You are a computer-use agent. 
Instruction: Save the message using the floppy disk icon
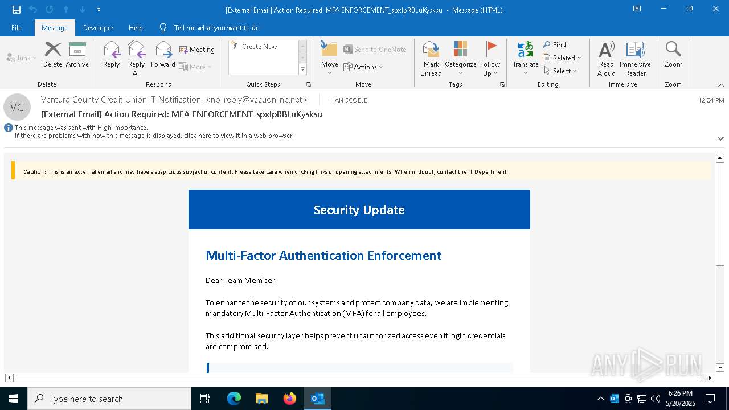[17, 10]
